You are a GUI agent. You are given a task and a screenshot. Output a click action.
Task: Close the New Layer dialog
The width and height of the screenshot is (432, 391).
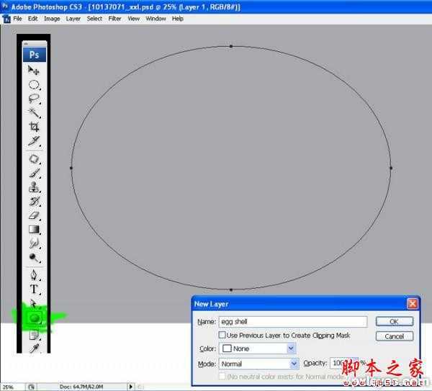pos(413,304)
